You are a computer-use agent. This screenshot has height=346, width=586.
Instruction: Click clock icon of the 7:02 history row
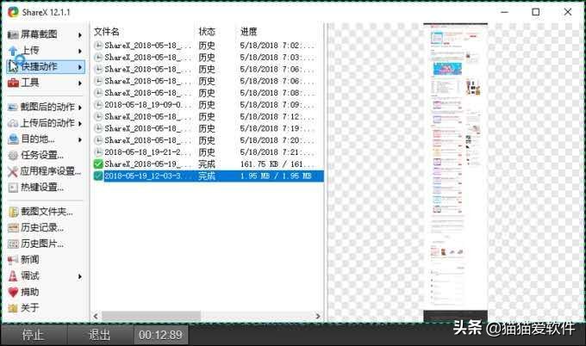(x=98, y=46)
